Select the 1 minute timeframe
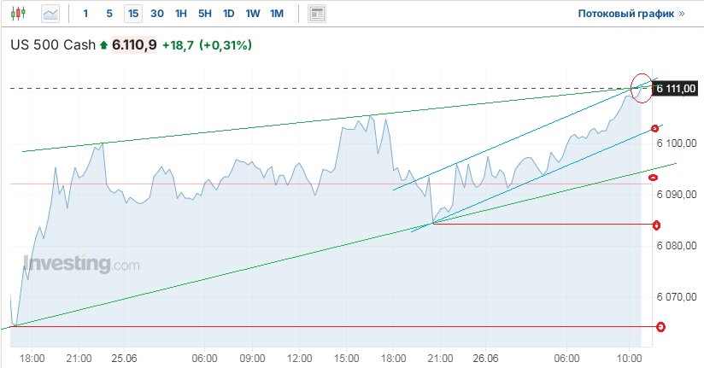 pyautogui.click(x=85, y=14)
